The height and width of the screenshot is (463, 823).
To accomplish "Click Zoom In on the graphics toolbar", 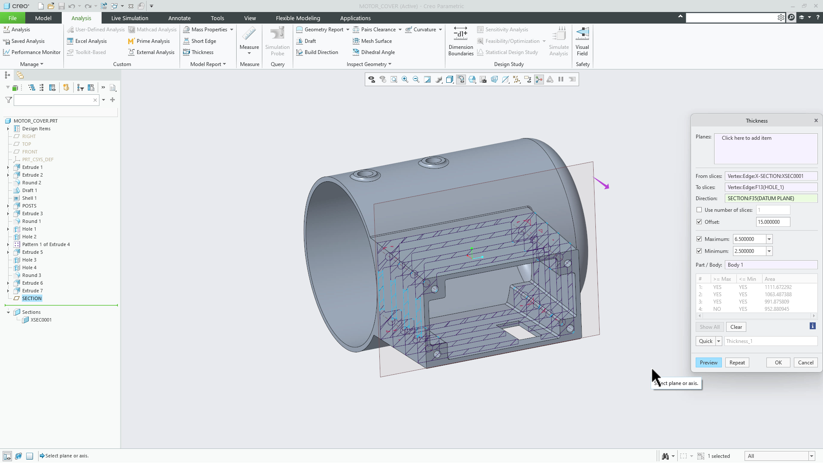I will (x=405, y=79).
